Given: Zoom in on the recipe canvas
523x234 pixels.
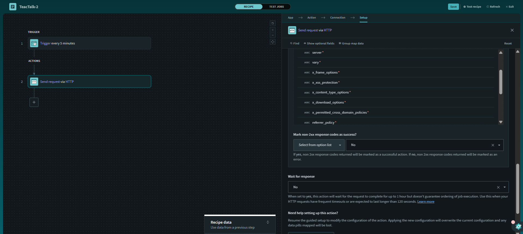Looking at the screenshot, I should 273,30.
